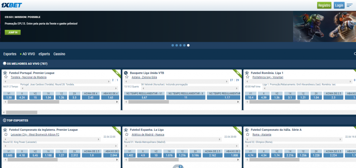Bet X odds 4.9 on Atlético Madrid match

pos(143,155)
